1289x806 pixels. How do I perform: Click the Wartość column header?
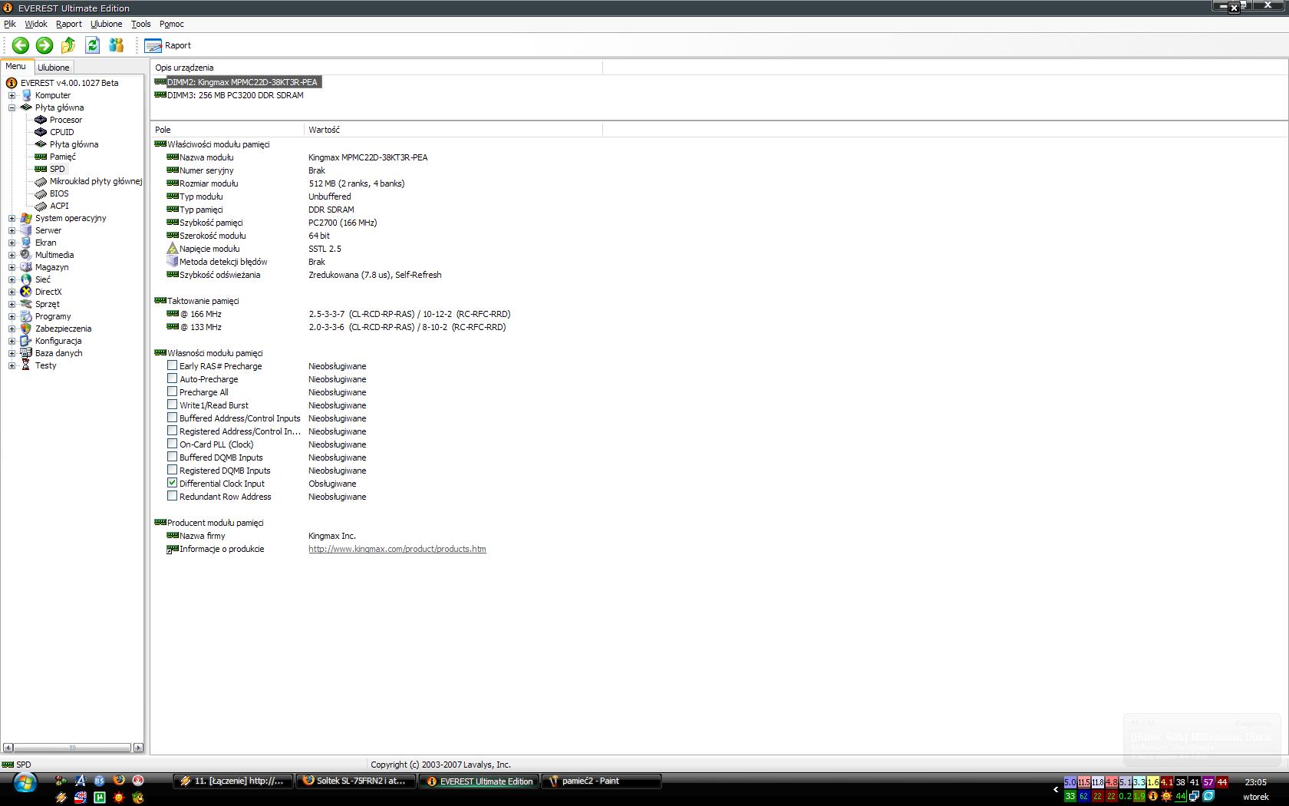pos(453,130)
